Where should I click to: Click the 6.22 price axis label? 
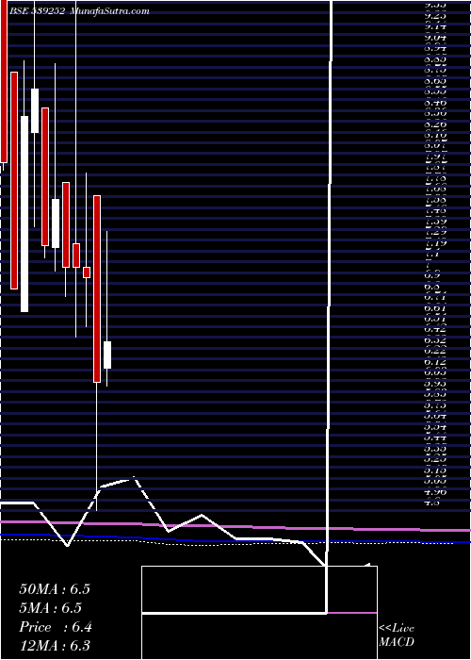(435, 351)
